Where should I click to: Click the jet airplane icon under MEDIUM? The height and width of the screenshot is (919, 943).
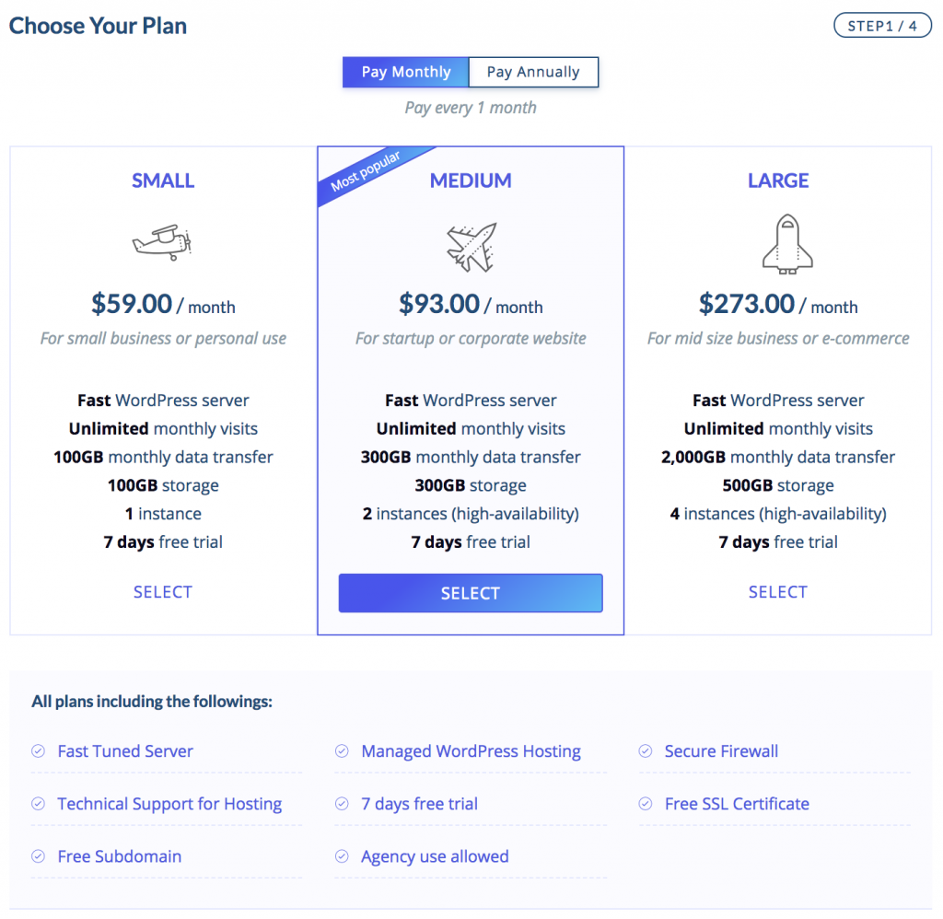click(x=471, y=247)
